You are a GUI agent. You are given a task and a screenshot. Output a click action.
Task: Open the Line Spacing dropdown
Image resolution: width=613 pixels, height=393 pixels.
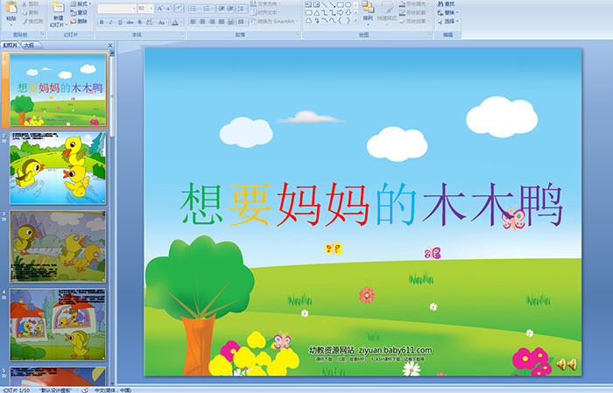pyautogui.click(x=242, y=9)
